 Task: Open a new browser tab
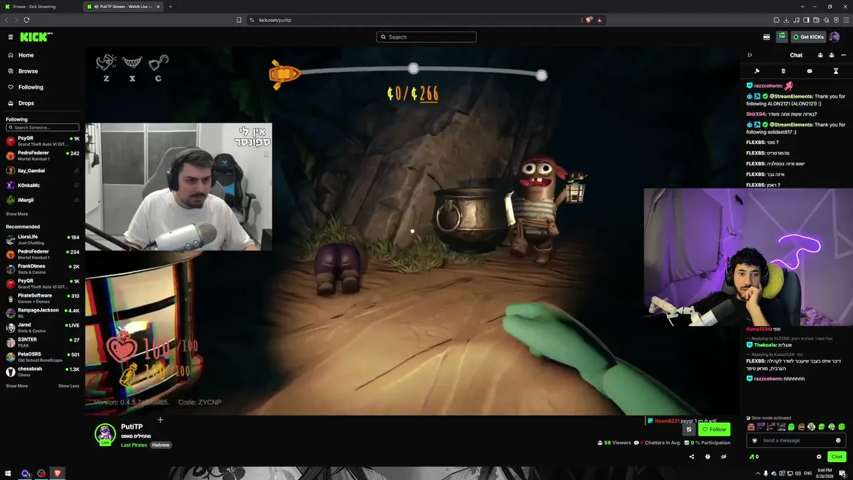click(x=171, y=7)
